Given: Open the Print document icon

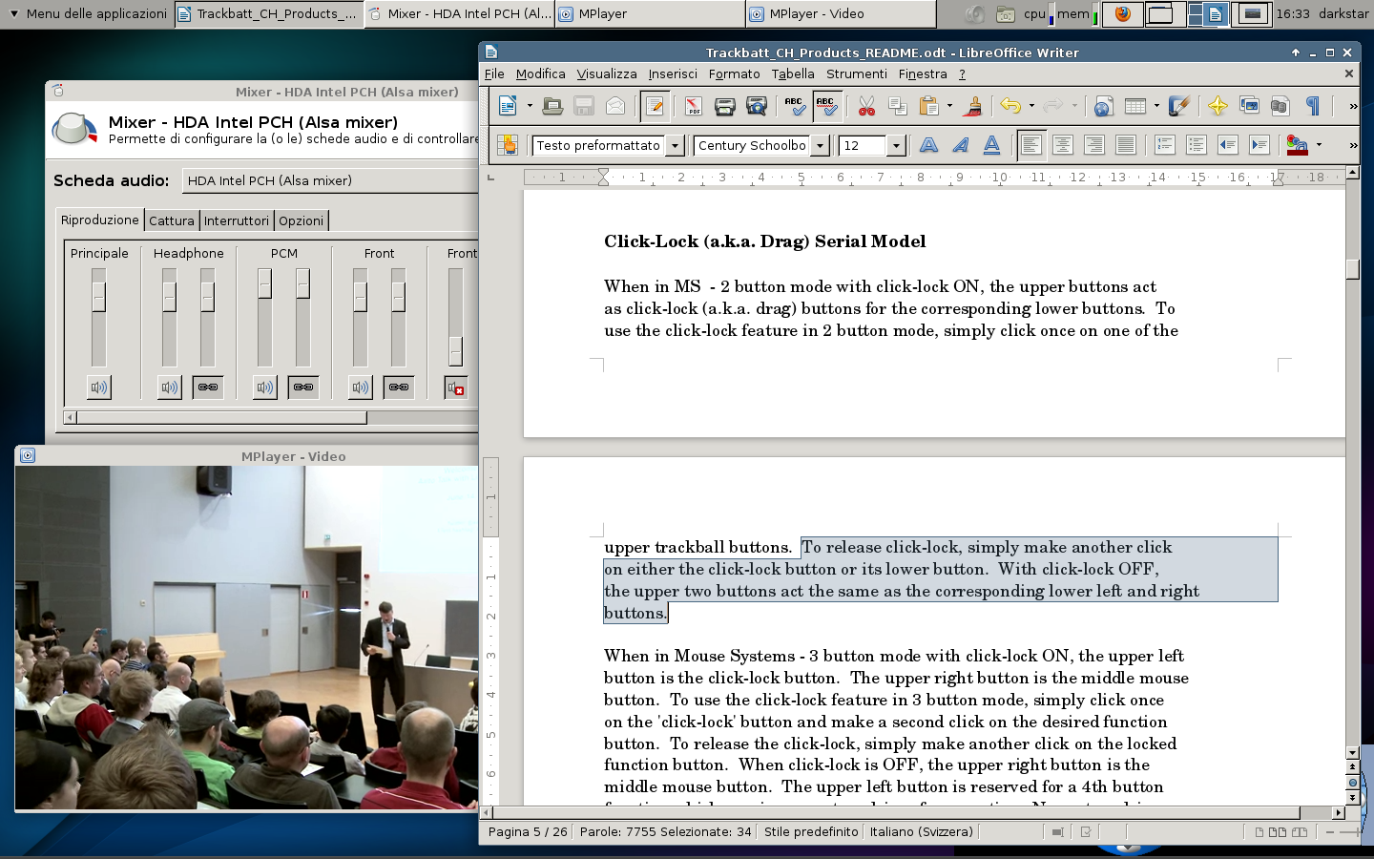Looking at the screenshot, I should 725,106.
